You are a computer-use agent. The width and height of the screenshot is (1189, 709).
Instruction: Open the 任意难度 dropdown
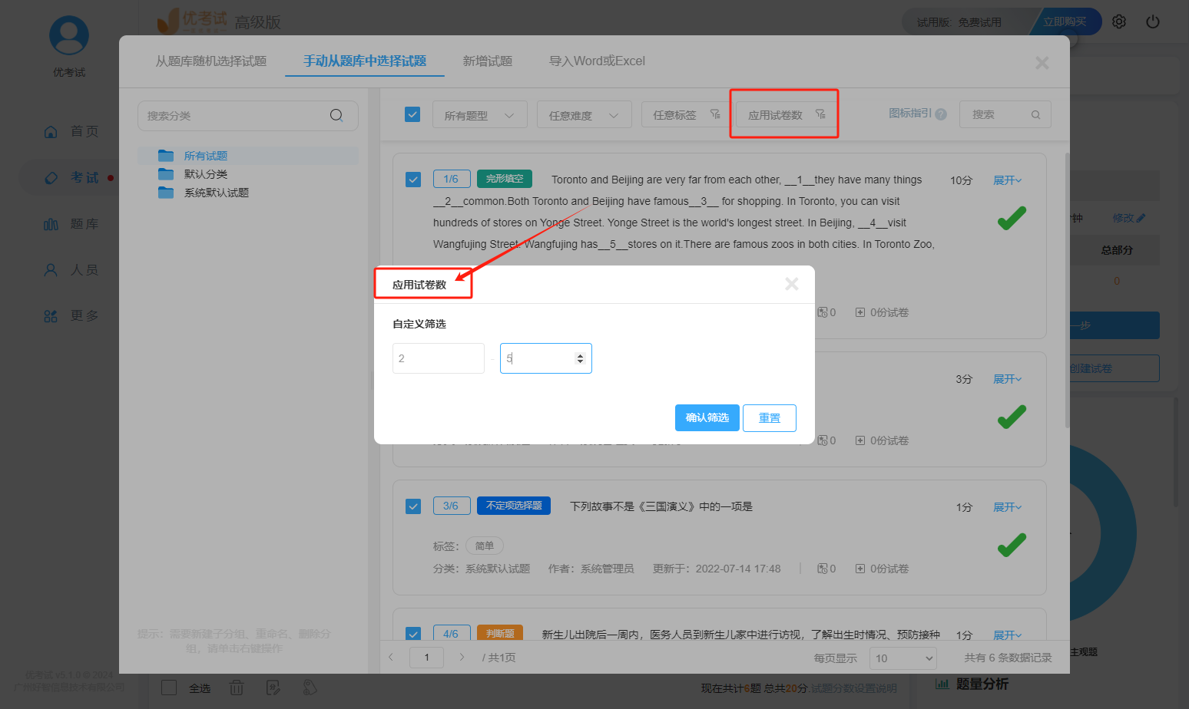tap(584, 114)
